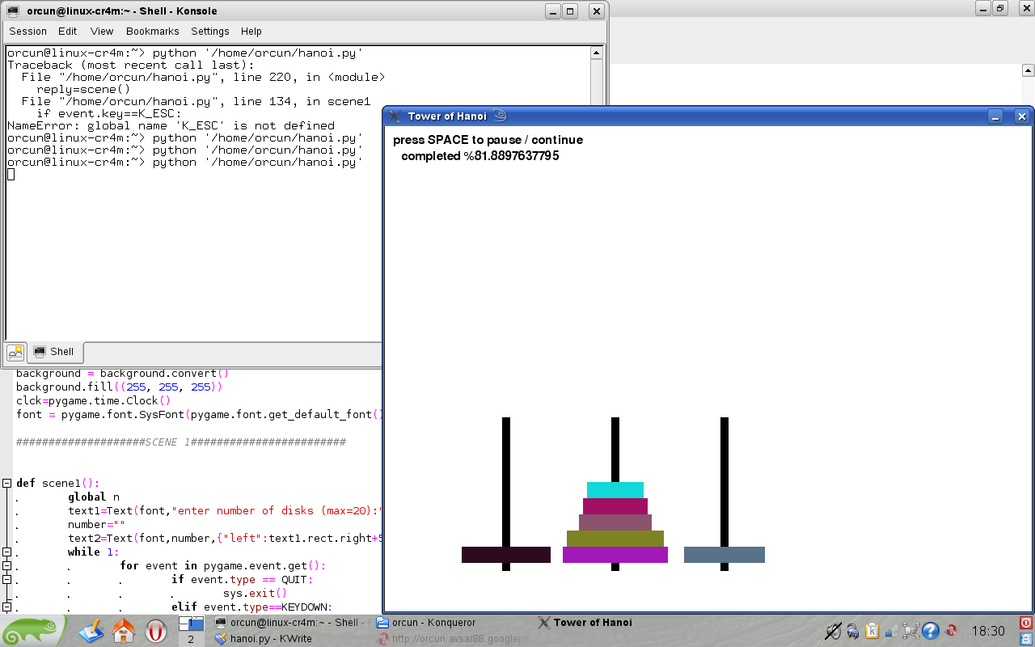Viewport: 1035px width, 647px height.
Task: Click the cyan top disk on middle peg
Action: tap(615, 490)
